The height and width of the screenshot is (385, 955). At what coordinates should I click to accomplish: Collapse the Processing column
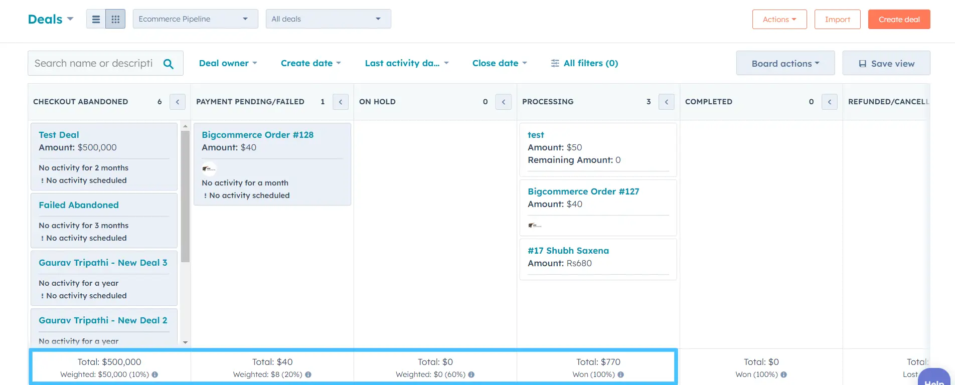[667, 102]
